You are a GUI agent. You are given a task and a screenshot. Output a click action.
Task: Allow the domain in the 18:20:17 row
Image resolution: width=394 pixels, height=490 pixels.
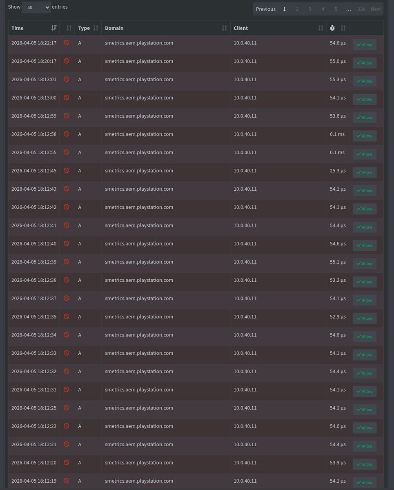(365, 63)
